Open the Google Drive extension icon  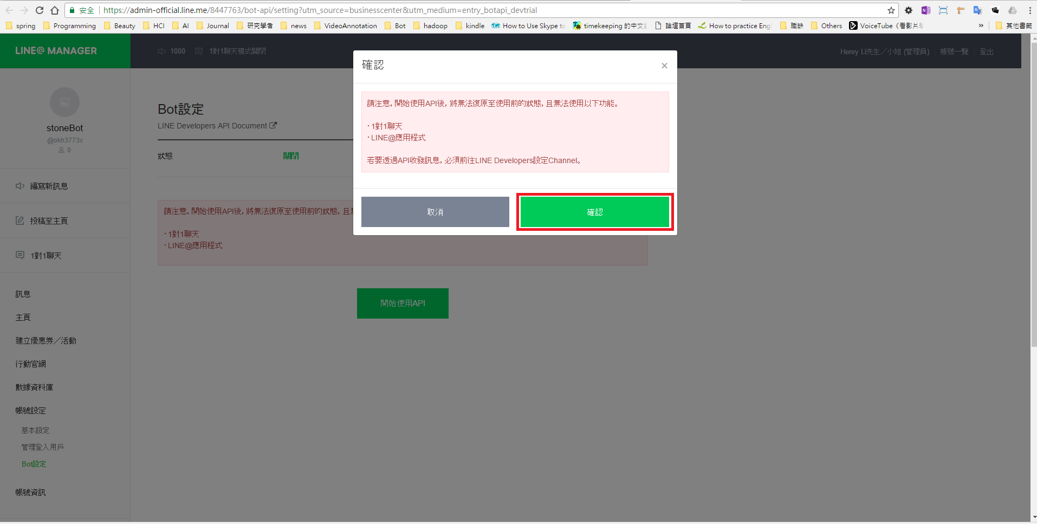click(1013, 10)
